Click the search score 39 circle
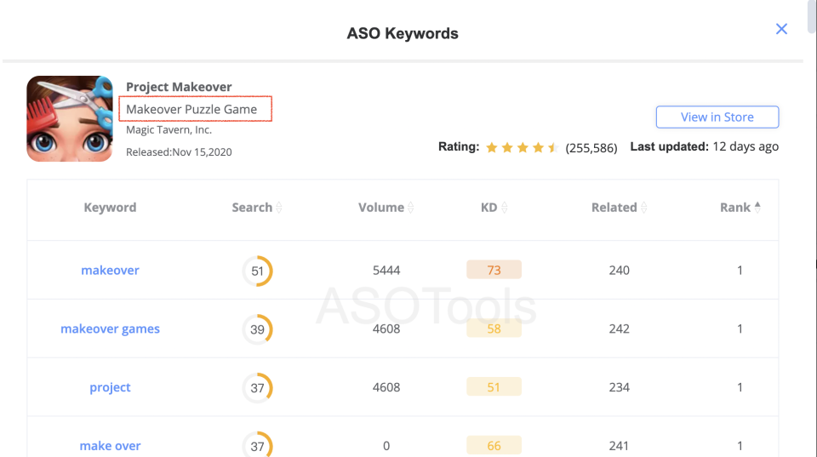 (257, 329)
